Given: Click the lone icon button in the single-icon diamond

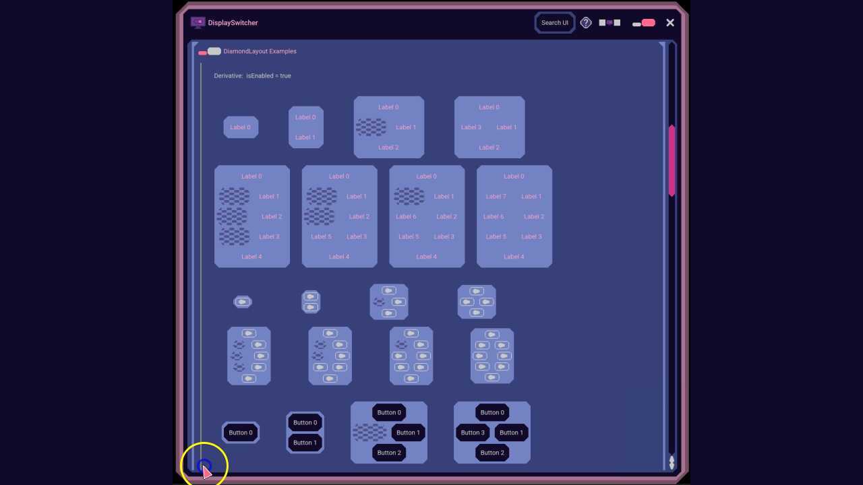Looking at the screenshot, I should click(242, 302).
